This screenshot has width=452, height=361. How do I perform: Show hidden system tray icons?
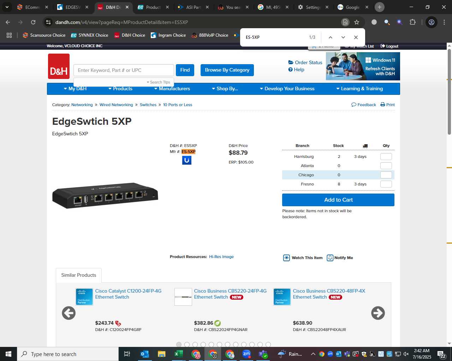click(x=313, y=354)
